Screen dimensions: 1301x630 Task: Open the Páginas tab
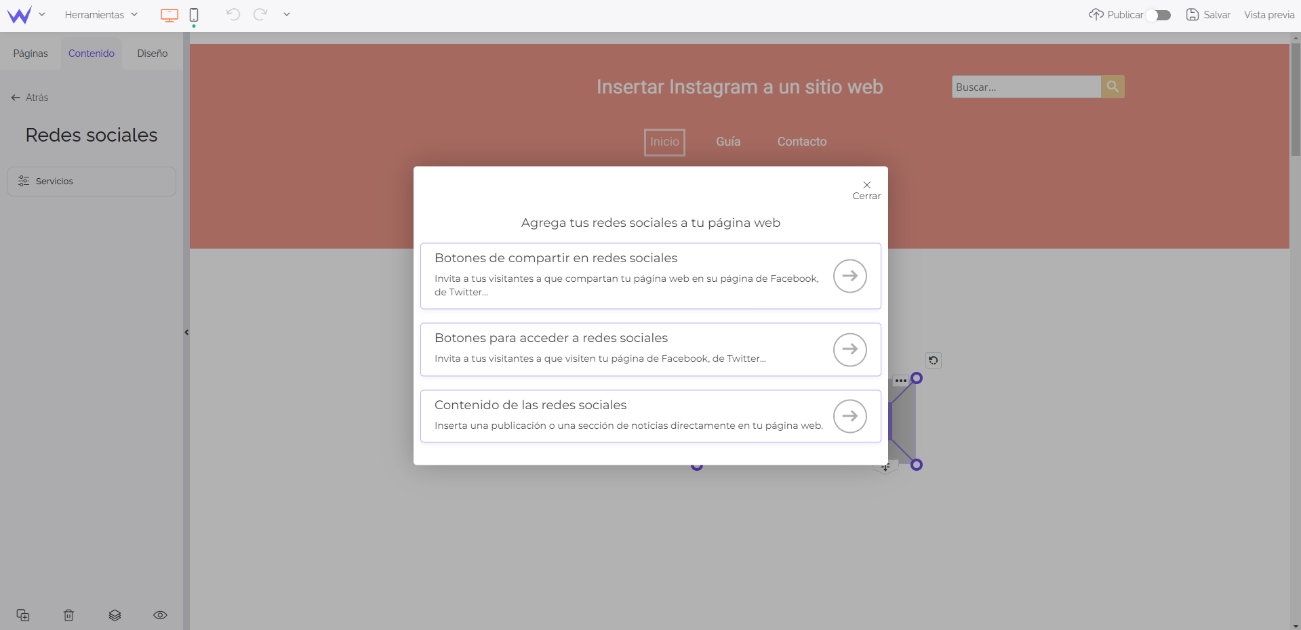(31, 54)
